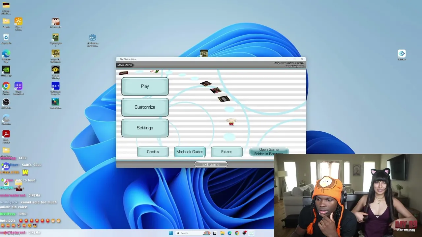Select the Choicer Voicer taskbar icon

pos(251,233)
